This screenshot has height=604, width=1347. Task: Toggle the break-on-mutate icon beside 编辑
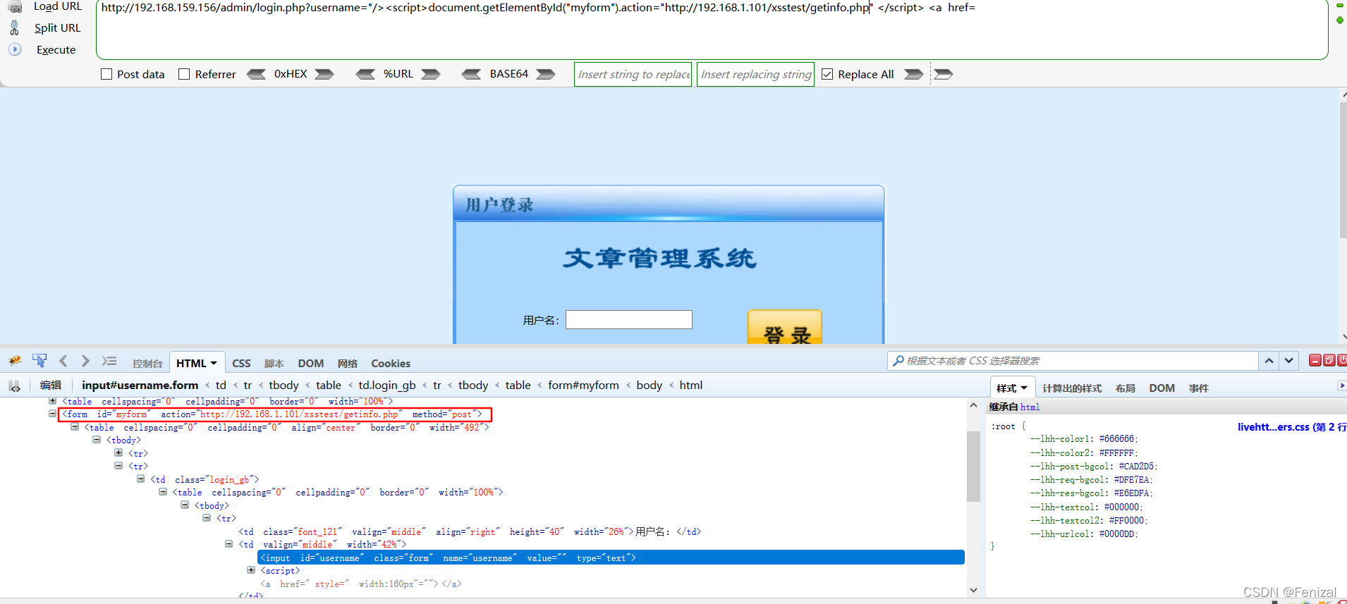point(14,386)
